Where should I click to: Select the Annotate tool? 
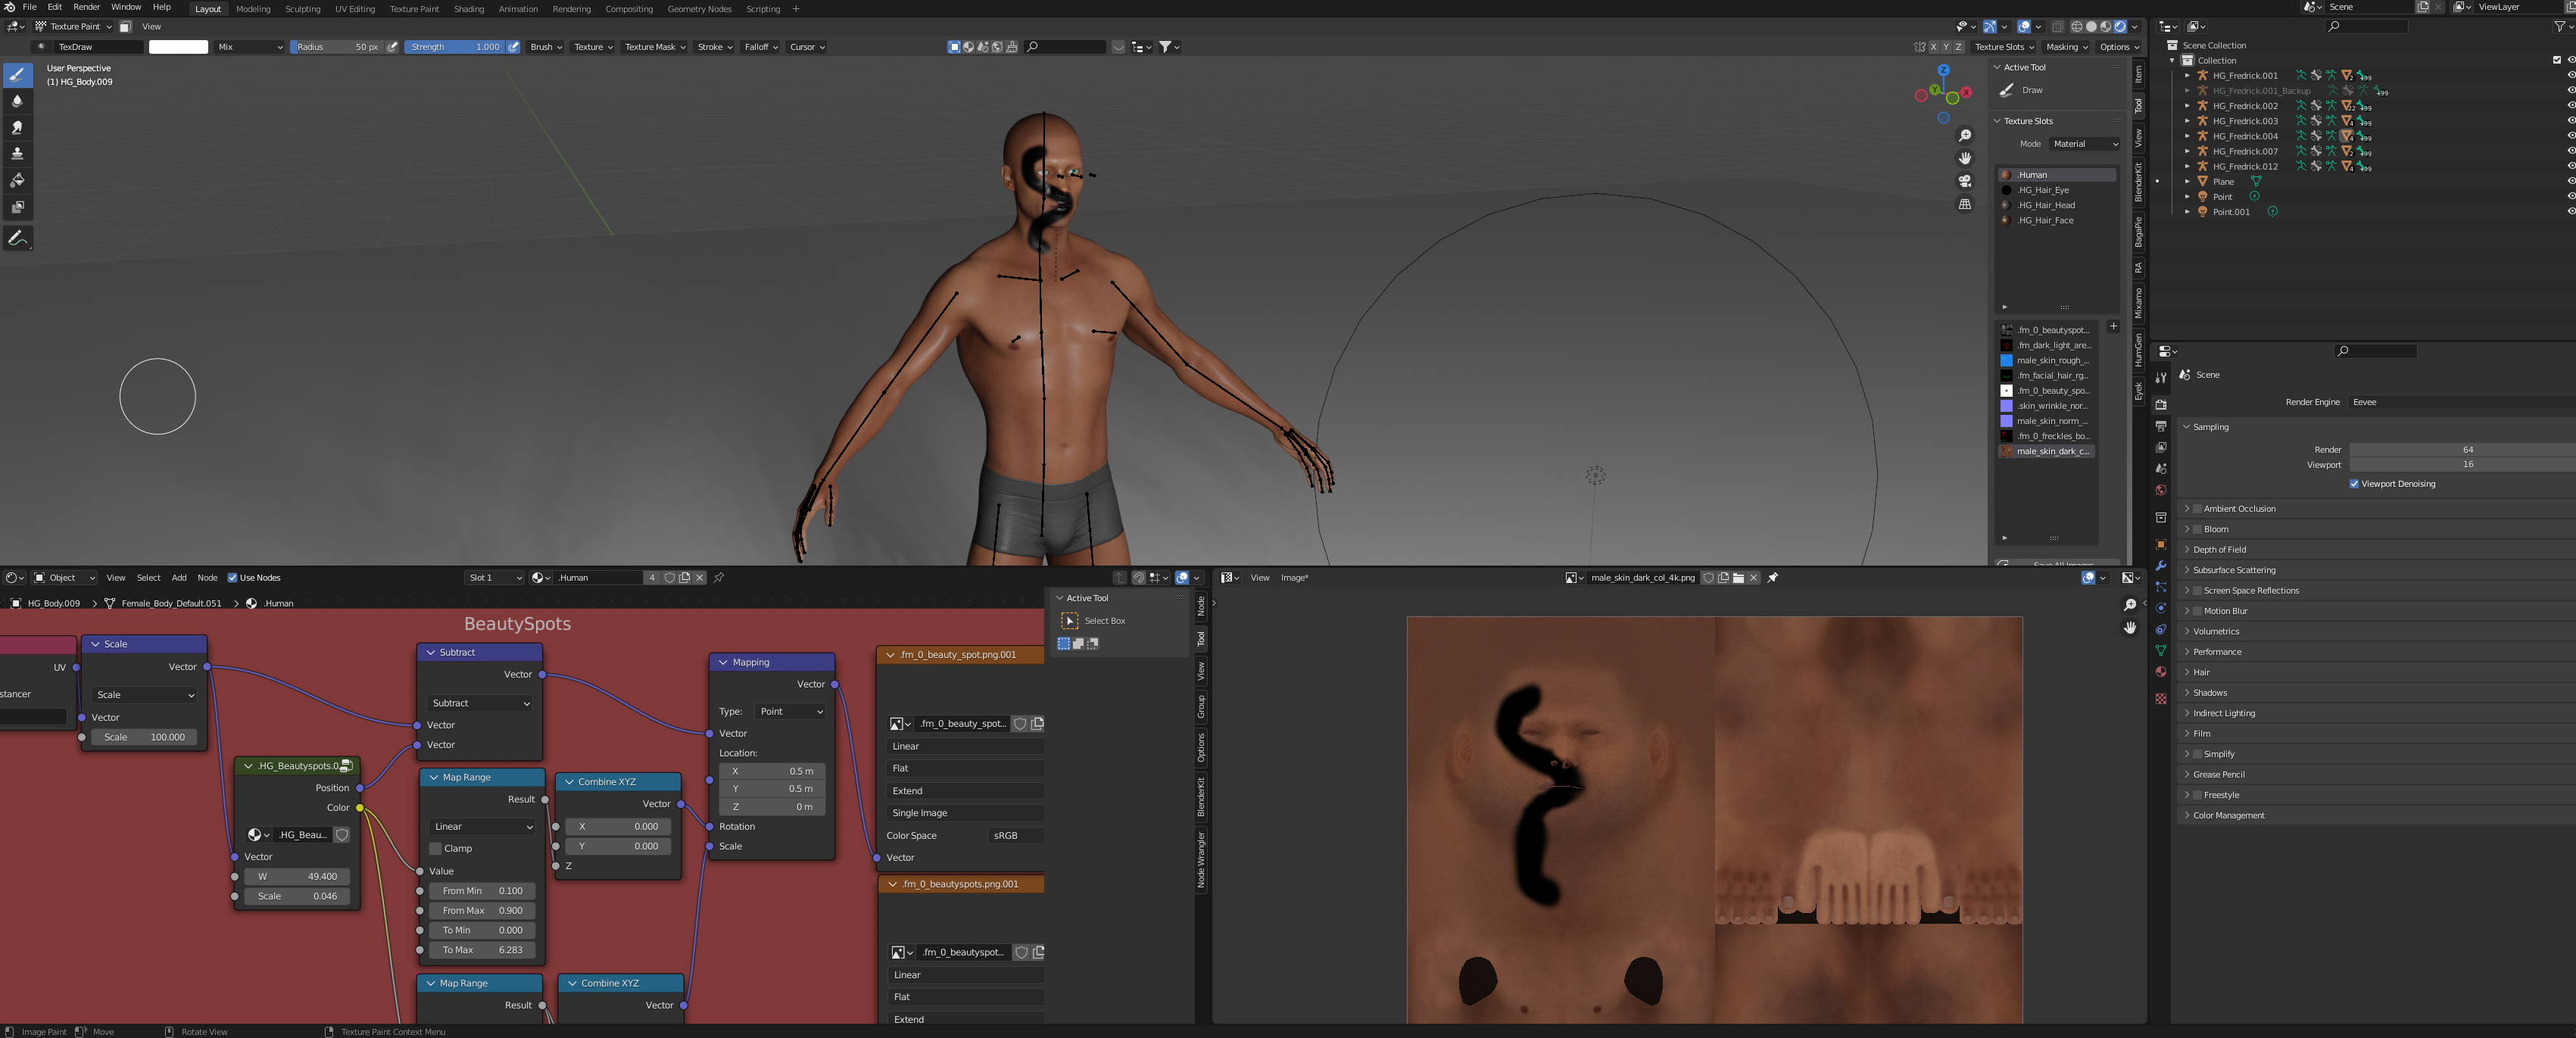click(18, 238)
